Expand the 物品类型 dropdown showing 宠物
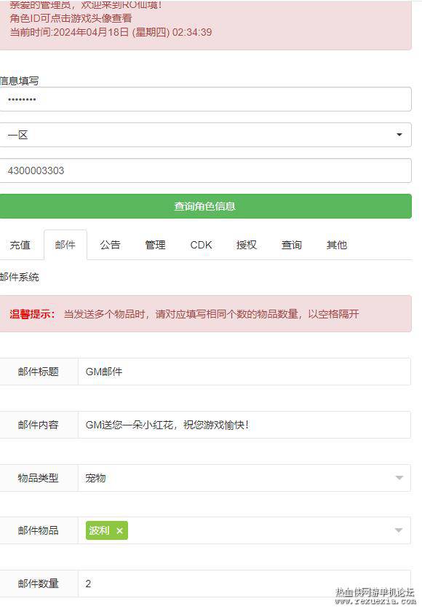 click(244, 478)
